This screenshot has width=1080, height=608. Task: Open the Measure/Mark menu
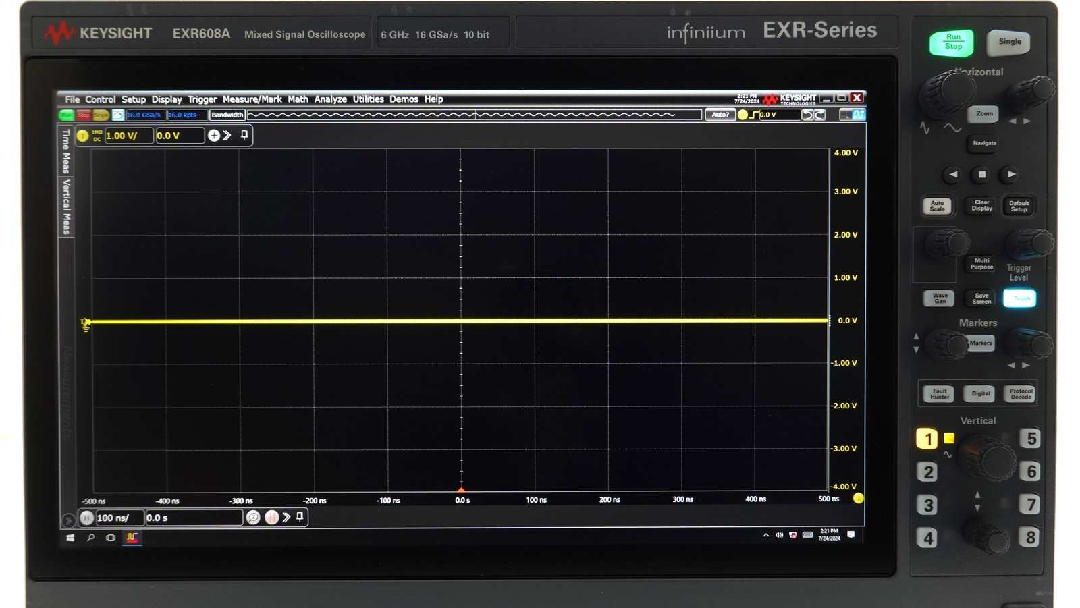(252, 99)
